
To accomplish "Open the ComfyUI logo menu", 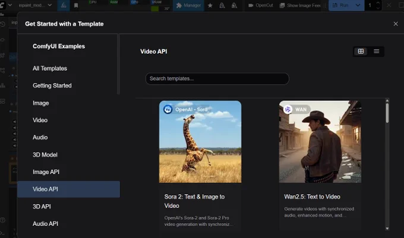I will (2, 5).
